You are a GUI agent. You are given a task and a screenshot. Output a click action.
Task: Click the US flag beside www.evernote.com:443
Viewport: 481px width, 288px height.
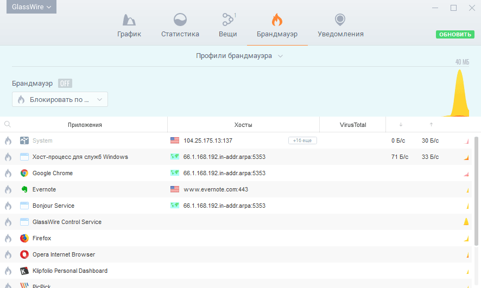[175, 189]
